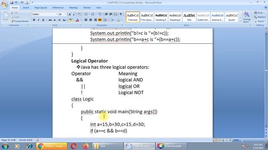Image resolution: width=268 pixels, height=150 pixels.
Task: Click Replace in the Editing group
Action: (260, 17)
